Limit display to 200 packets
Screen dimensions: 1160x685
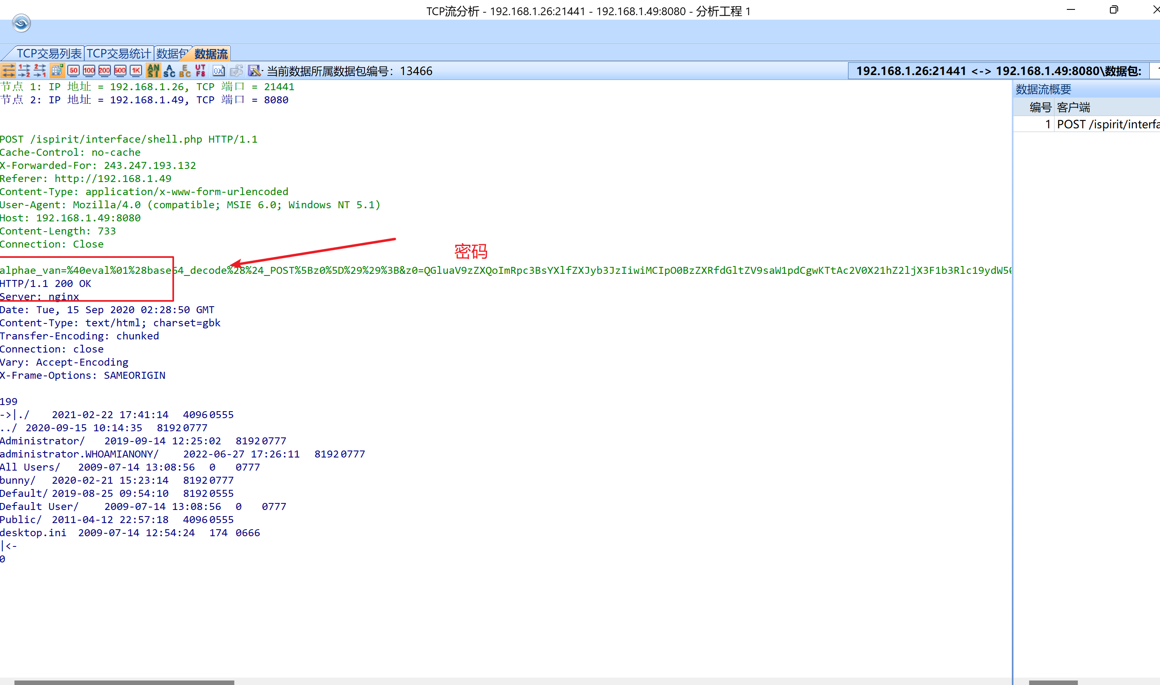click(104, 71)
